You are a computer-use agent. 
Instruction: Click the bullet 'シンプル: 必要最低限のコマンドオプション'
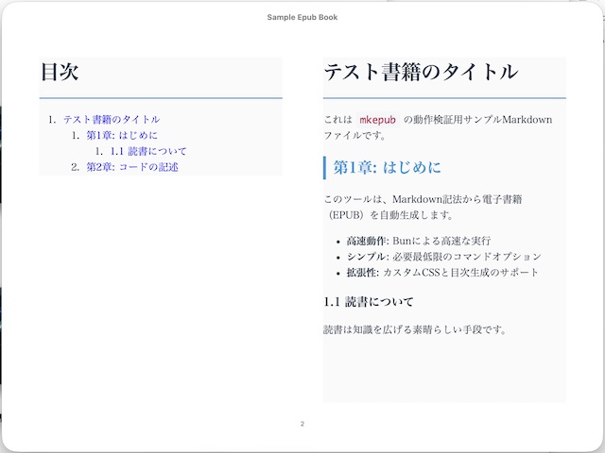pyautogui.click(x=443, y=257)
